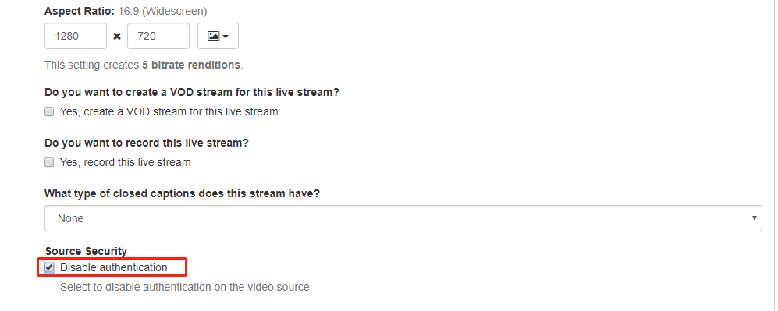Screen dimensions: 778x311
Task: Click the arrow on the None dropdown
Action: [x=754, y=218]
